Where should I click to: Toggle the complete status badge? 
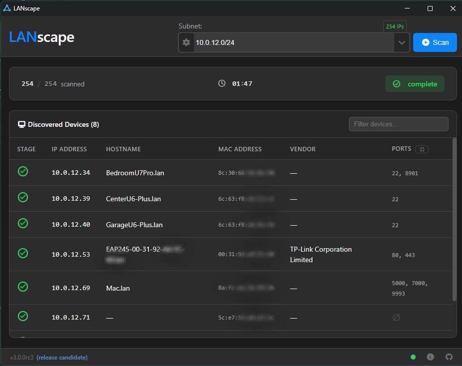415,83
